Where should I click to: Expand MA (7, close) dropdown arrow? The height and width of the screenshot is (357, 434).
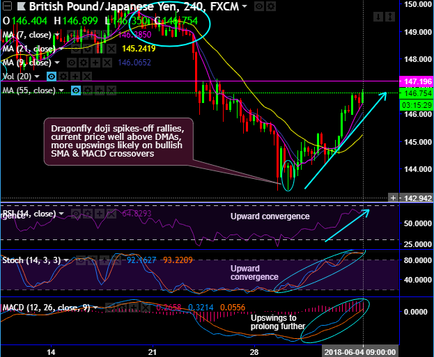coord(57,35)
